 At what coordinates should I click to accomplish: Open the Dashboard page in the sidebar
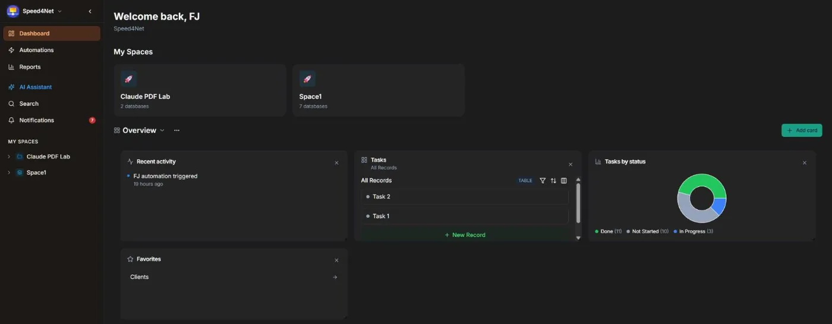[52, 33]
